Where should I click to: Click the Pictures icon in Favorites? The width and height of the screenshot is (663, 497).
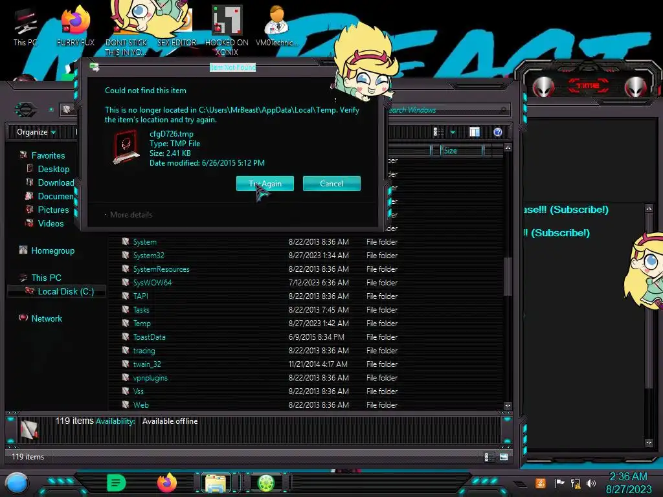tap(30, 209)
